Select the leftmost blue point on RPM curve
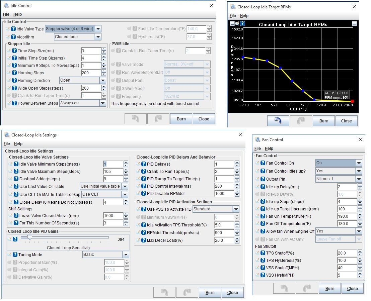 point(243,58)
